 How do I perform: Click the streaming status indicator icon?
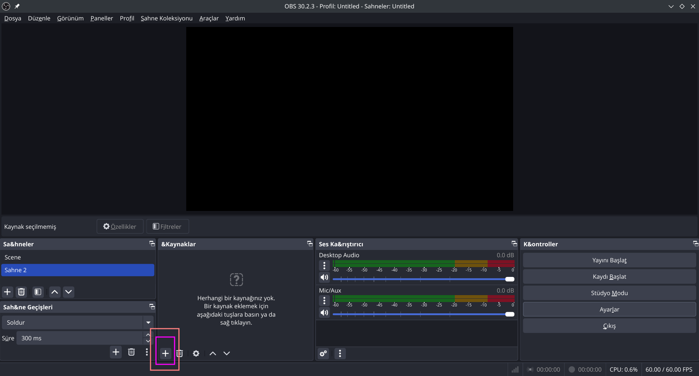tap(530, 369)
